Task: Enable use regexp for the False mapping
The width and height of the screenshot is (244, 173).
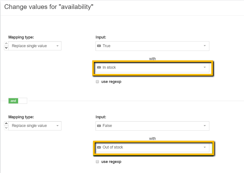Action: (97, 162)
